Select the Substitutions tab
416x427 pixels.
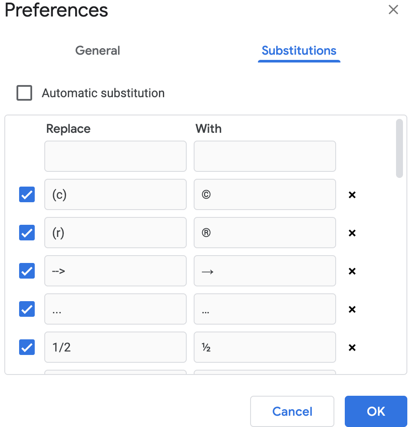coord(299,51)
